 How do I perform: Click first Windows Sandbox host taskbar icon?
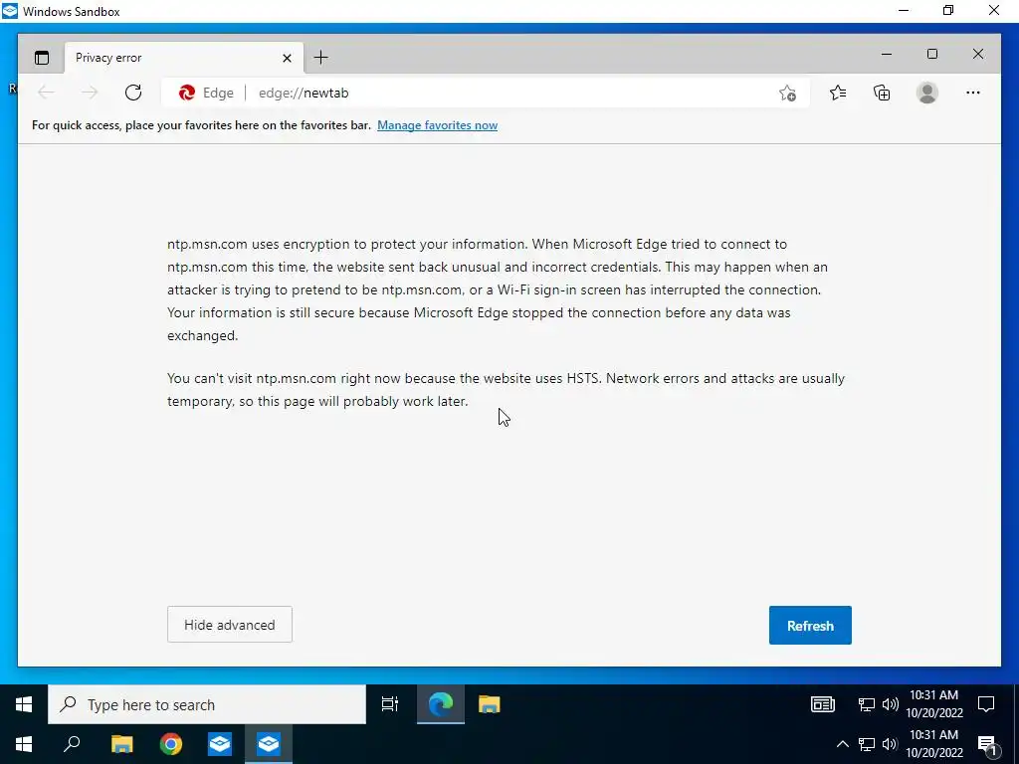[220, 744]
